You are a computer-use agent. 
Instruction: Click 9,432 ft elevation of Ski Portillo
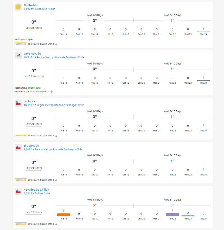coord(28,9)
